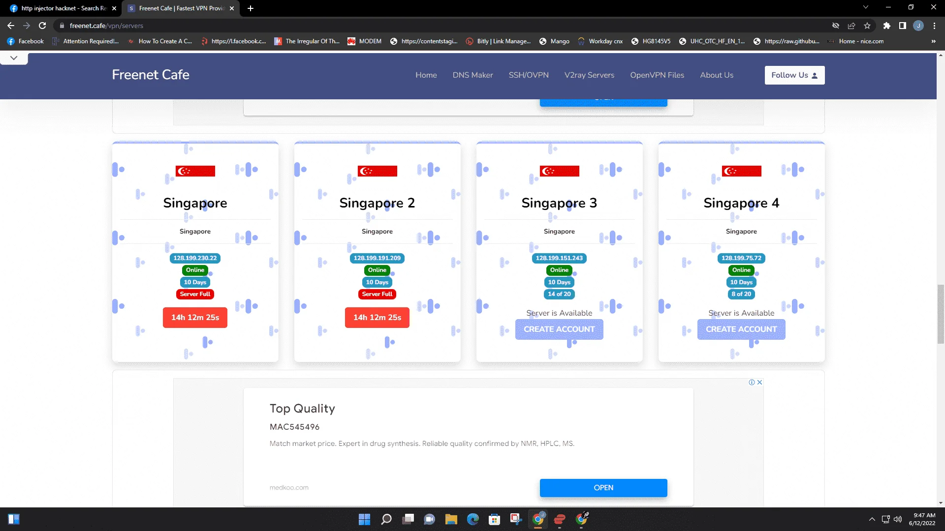945x531 pixels.
Task: Open taskbar Search magnifier
Action: (386, 519)
